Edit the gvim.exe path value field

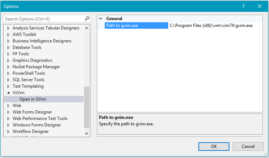pyautogui.click(x=215, y=25)
